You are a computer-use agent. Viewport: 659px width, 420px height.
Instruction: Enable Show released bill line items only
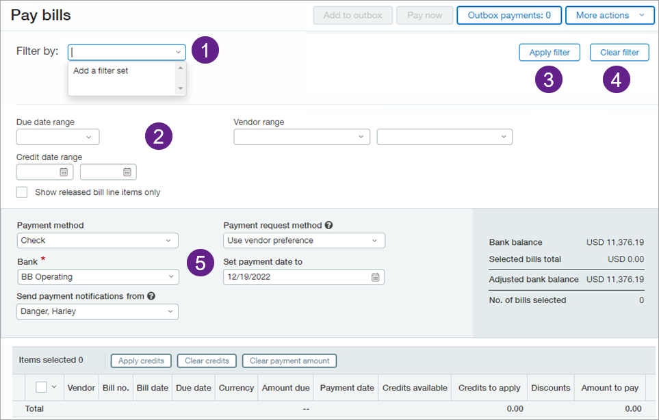tap(23, 192)
